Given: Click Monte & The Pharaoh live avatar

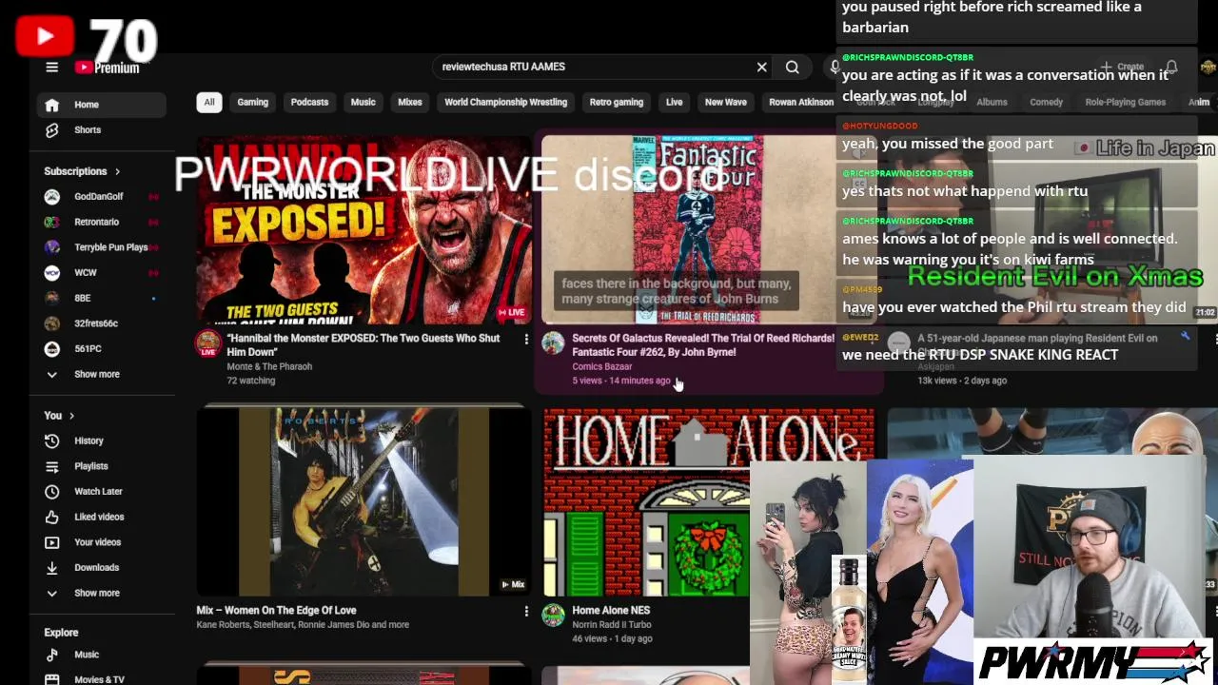Looking at the screenshot, I should pos(208,343).
